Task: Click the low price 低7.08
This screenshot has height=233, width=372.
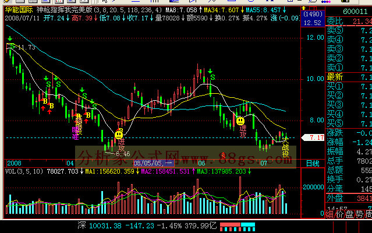Action: pos(110,18)
